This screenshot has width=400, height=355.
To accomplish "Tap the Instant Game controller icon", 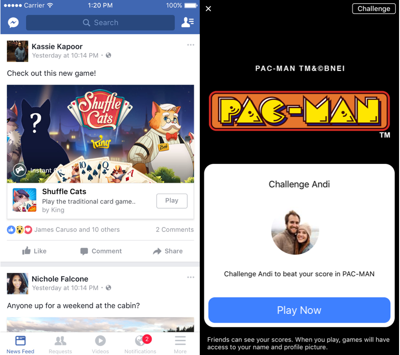I will point(19,170).
